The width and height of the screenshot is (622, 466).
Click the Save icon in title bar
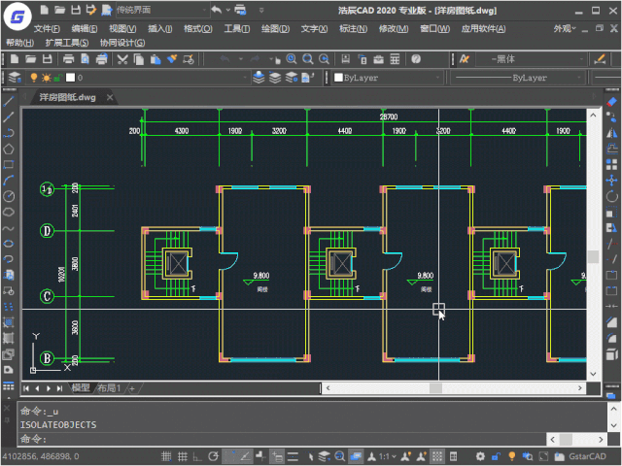[x=75, y=9]
